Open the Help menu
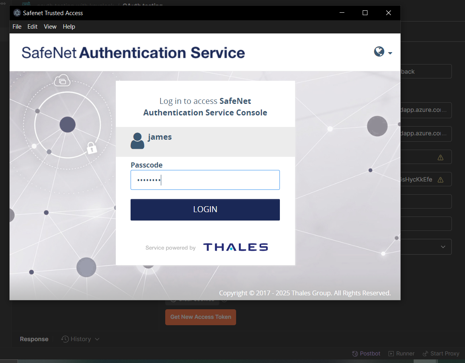Viewport: 465px width, 363px height. 68,26
